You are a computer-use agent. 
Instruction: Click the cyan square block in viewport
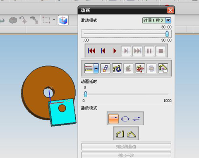click(x=62, y=113)
